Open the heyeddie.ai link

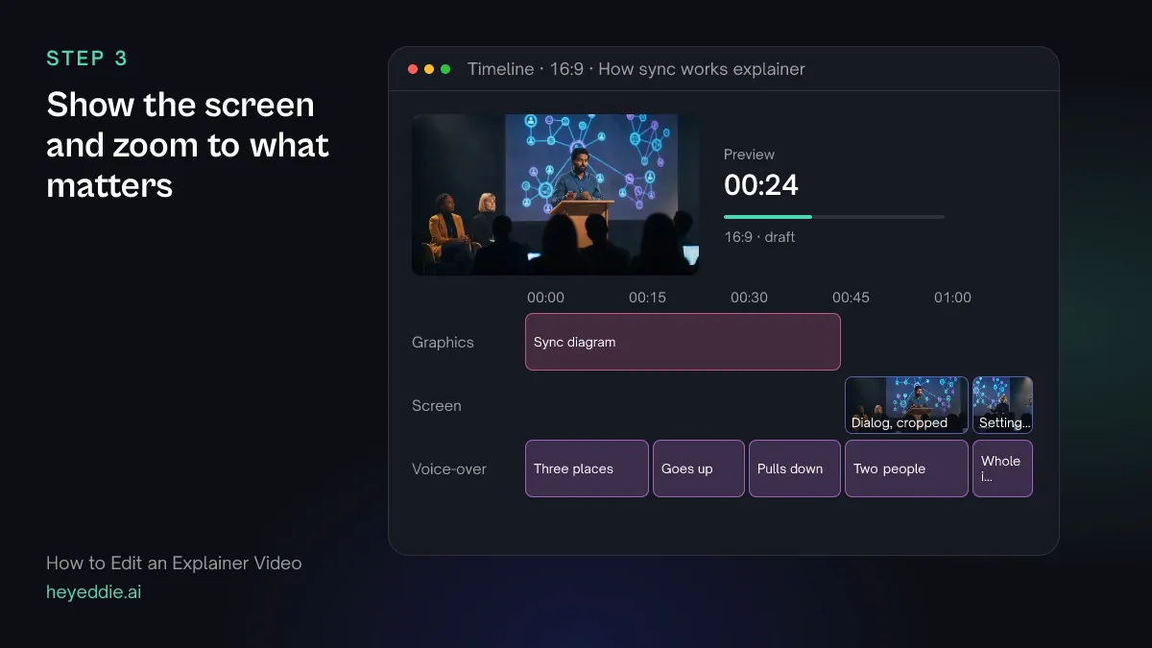94,592
